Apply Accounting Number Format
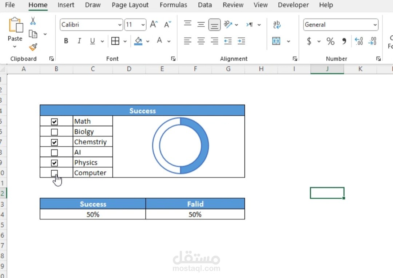Viewport: 393px width, 278px height. (310, 41)
